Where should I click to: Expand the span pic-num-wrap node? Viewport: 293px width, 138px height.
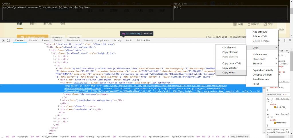pyautogui.click(x=63, y=94)
